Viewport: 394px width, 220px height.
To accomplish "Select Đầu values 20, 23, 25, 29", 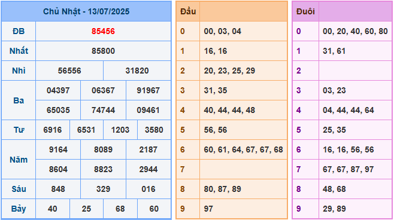I will (229, 71).
